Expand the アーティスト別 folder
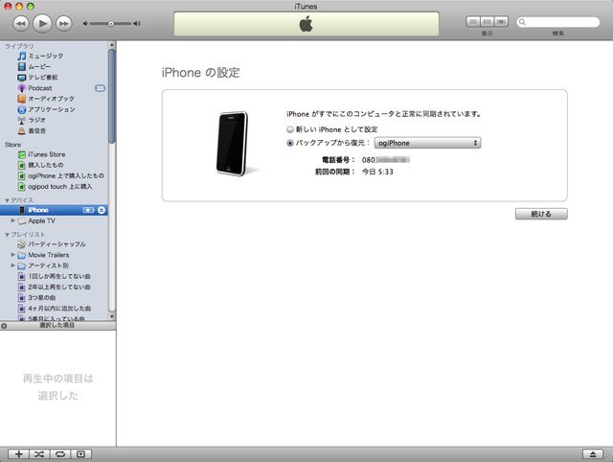Viewport: 613px width, 462px height. click(12, 266)
